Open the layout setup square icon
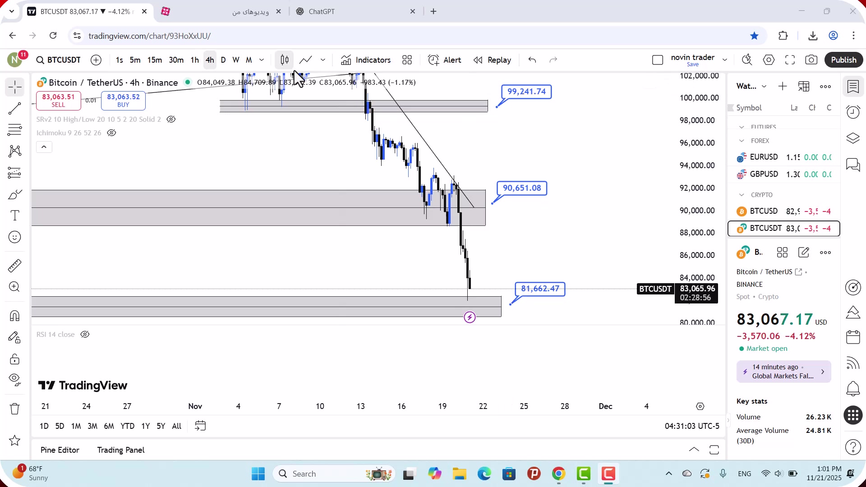 (658, 60)
